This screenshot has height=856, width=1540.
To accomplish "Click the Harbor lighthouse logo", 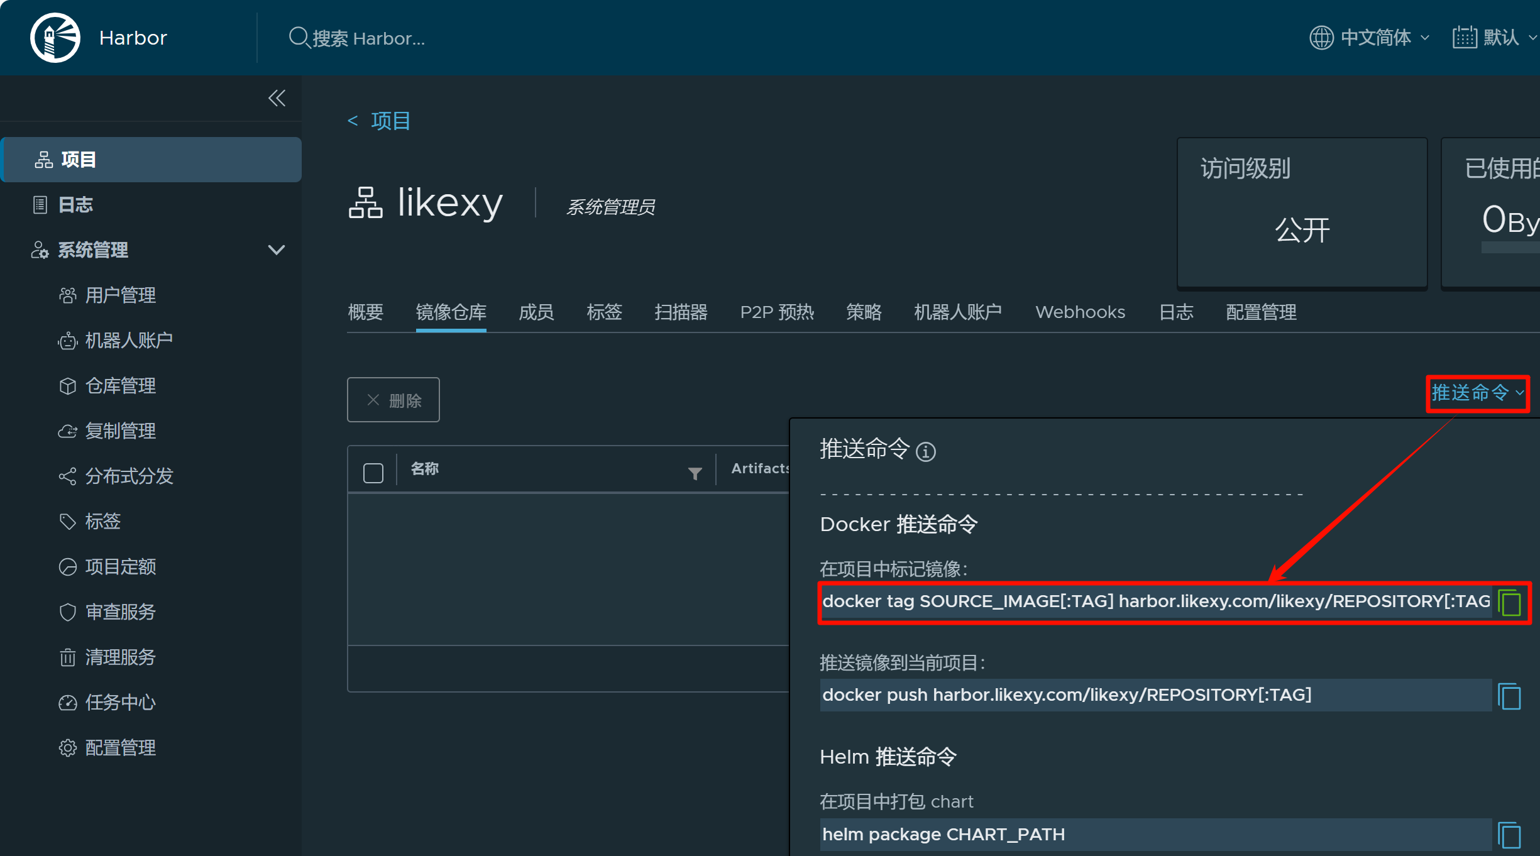I will [55, 38].
